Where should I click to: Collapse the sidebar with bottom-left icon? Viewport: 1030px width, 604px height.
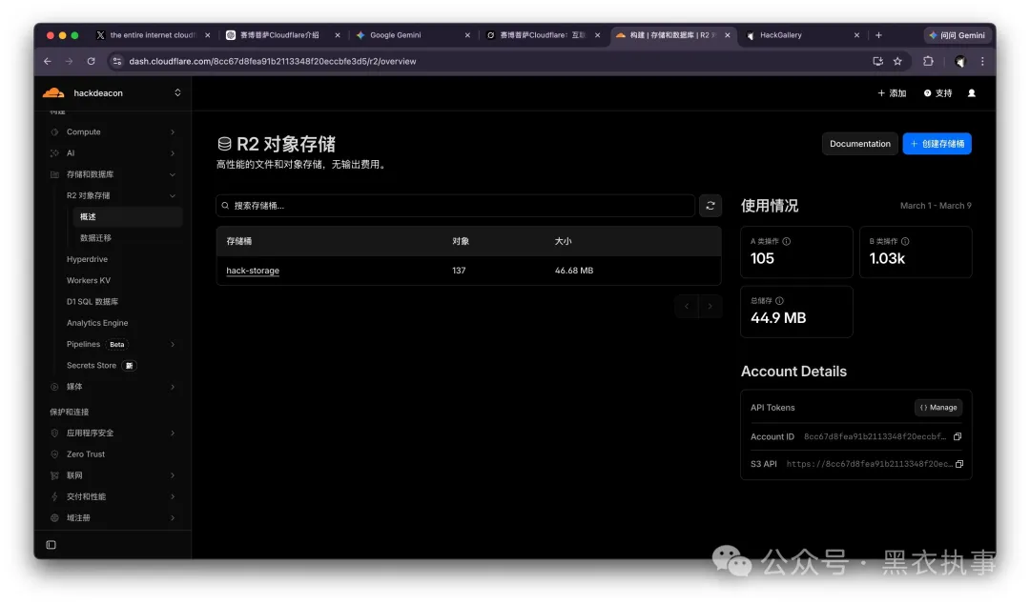click(51, 545)
